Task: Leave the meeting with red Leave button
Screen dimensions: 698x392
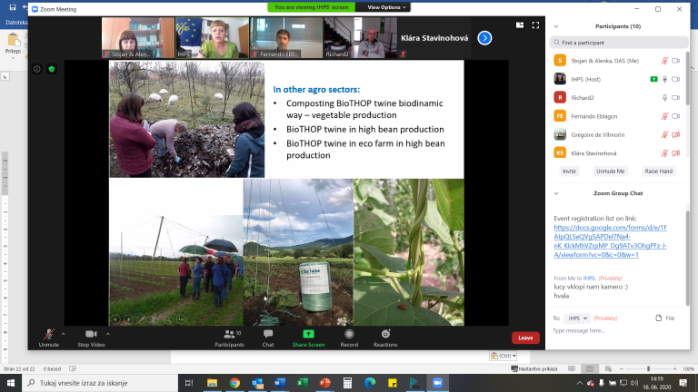Action: [525, 338]
